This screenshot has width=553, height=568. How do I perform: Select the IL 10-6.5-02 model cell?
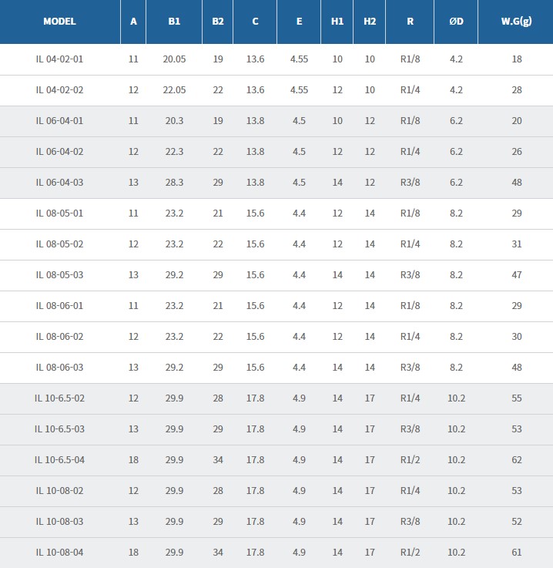tap(59, 398)
